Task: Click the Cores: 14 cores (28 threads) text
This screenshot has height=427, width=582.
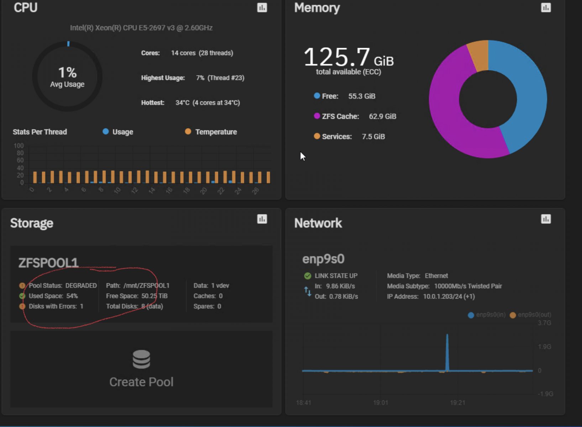Action: tap(187, 53)
